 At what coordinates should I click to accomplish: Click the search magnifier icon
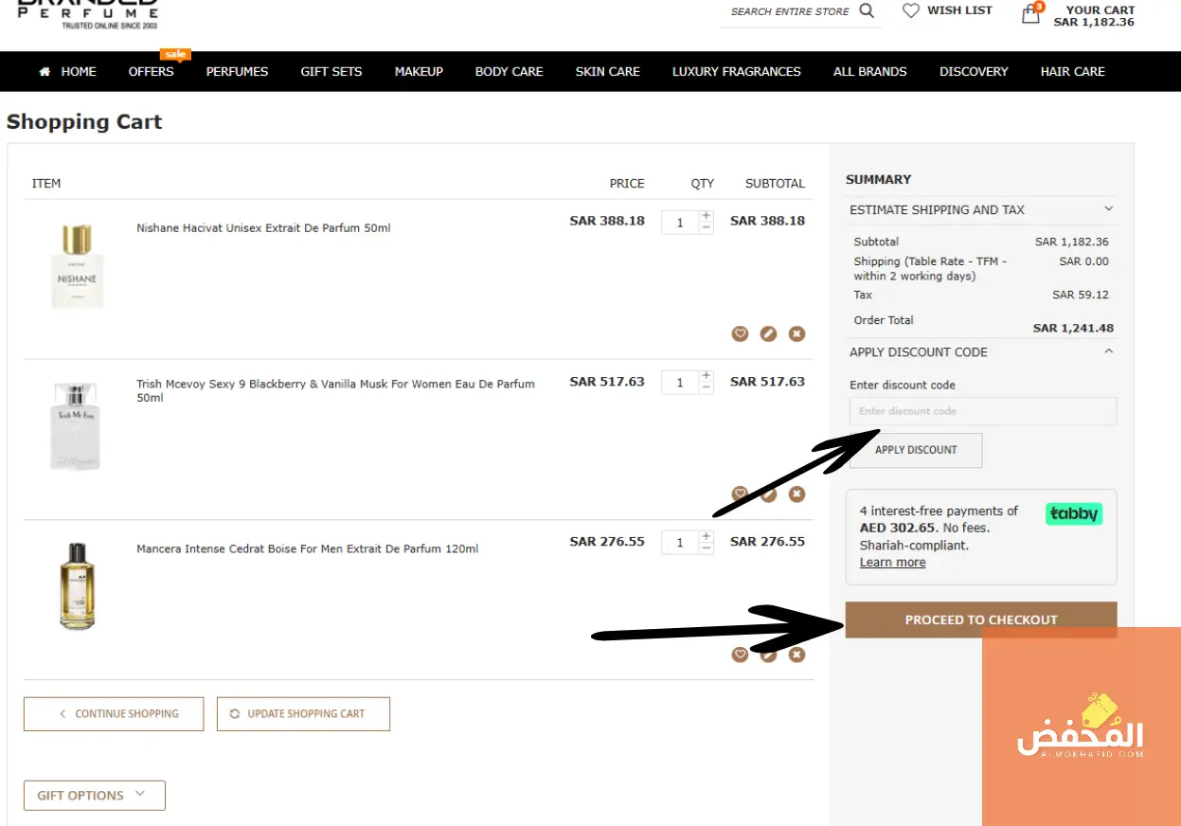coord(867,10)
